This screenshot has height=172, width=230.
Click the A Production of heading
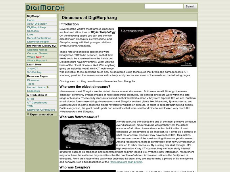point(41,95)
